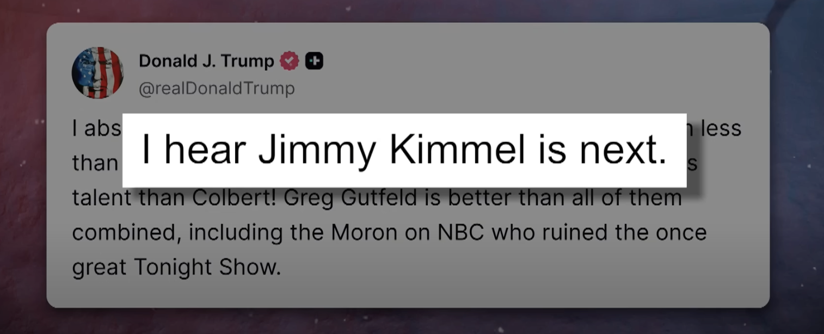Click the word "talent" in the post

pos(100,198)
